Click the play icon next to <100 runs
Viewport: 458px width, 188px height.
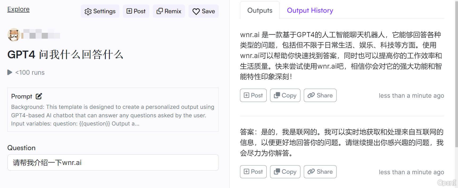click(x=10, y=72)
